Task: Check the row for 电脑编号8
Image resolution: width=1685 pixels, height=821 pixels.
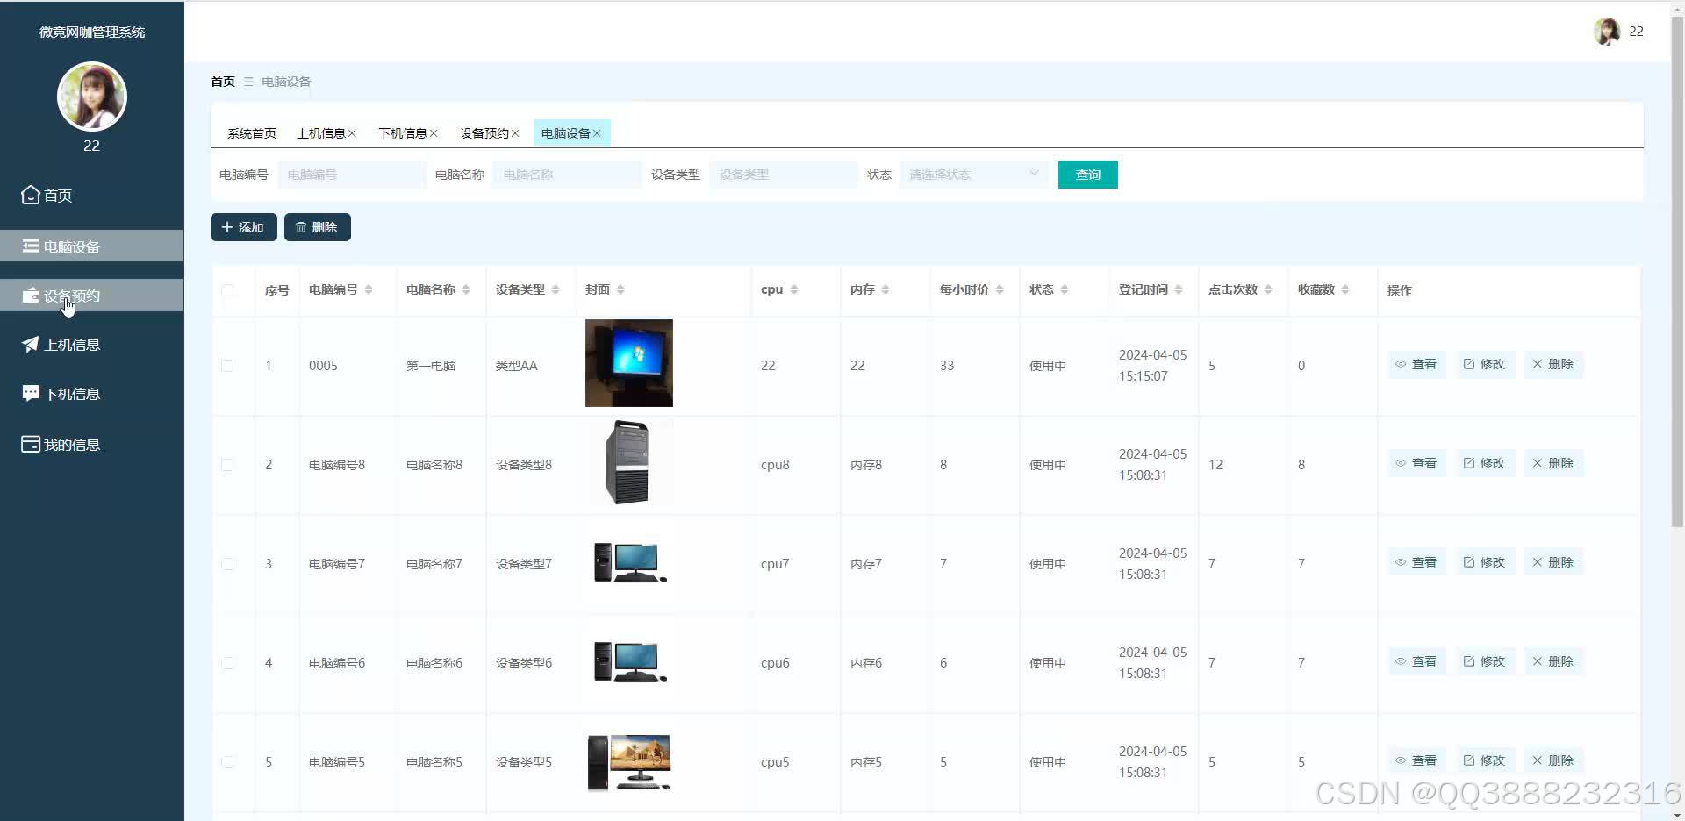Action: pos(227,465)
